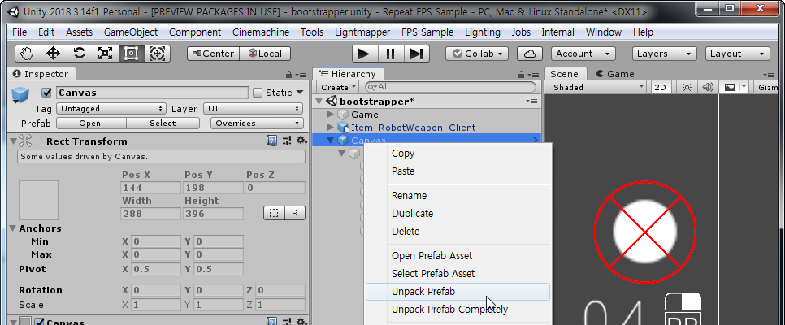Open the GameObject menu
Screen dimensions: 785x325
pos(131,32)
